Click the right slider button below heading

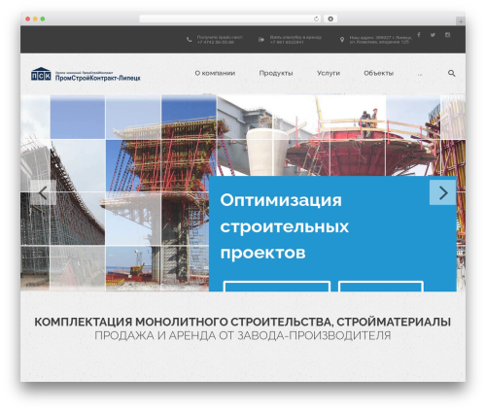pos(381,287)
